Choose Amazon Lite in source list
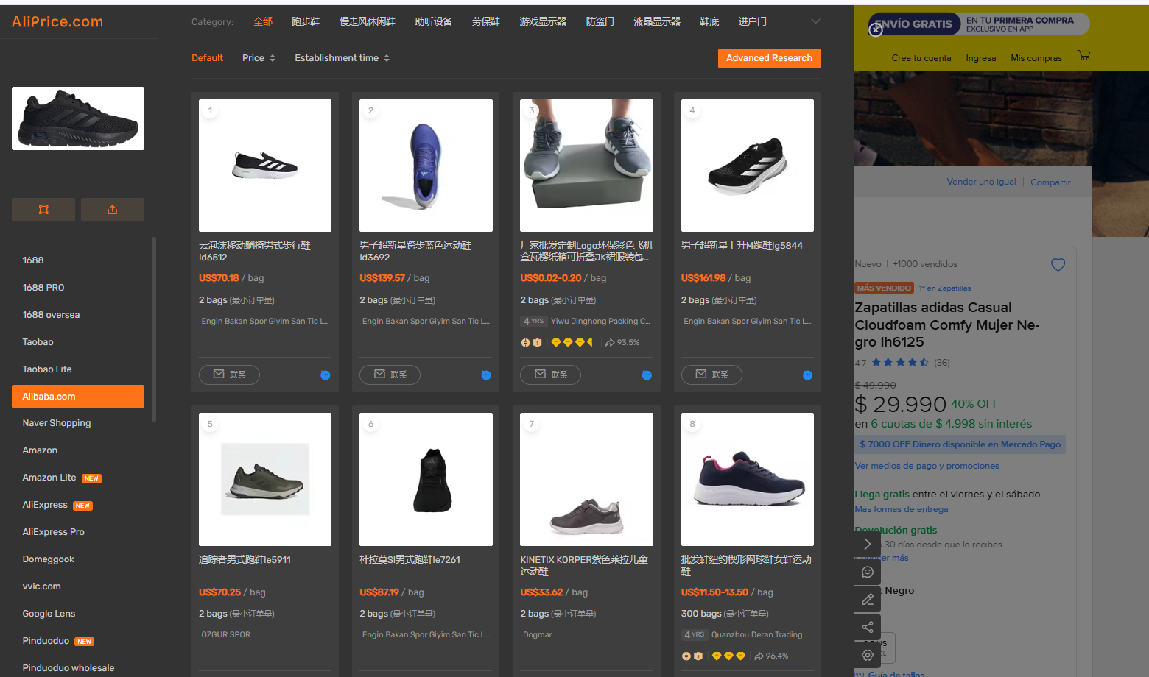Image resolution: width=1149 pixels, height=677 pixels. coord(78,478)
